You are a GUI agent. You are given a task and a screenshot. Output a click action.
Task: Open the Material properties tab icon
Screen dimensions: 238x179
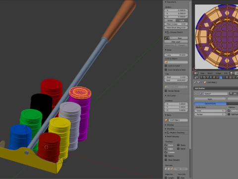coord(227,78)
